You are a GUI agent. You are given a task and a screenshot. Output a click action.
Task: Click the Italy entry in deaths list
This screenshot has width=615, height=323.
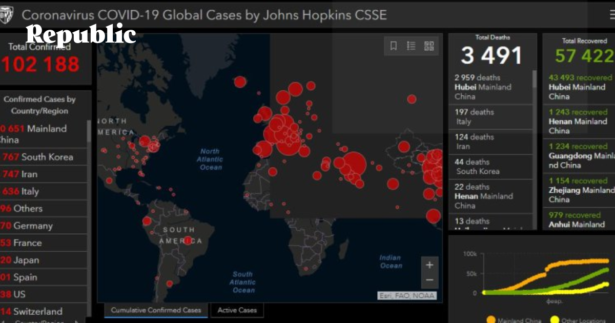(x=489, y=116)
